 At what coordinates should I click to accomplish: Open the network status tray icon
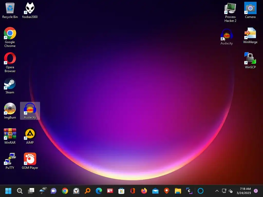point(224,191)
